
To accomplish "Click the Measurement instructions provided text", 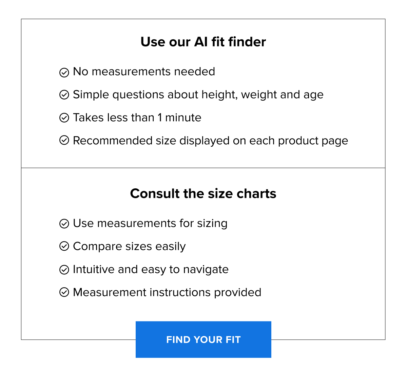I will pos(167,292).
